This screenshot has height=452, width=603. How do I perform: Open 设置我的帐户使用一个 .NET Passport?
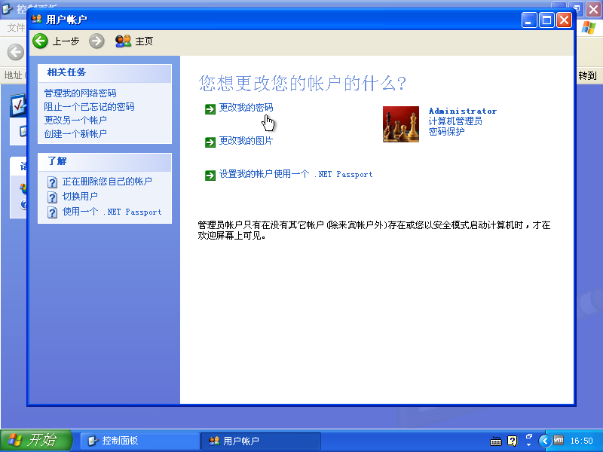(x=294, y=174)
